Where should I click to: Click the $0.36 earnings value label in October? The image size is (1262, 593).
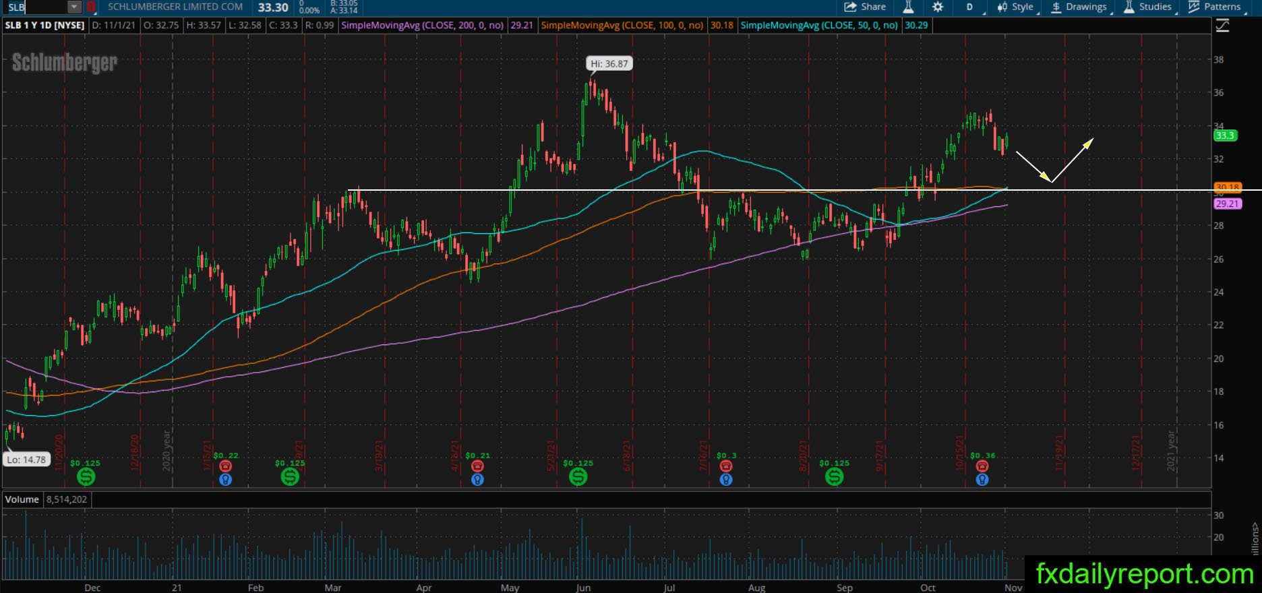[983, 456]
